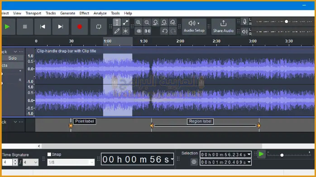Select the Region label text box
The height and width of the screenshot is (177, 316).
(200, 121)
